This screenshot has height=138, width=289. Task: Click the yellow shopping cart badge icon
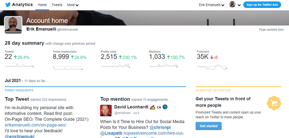274,103
